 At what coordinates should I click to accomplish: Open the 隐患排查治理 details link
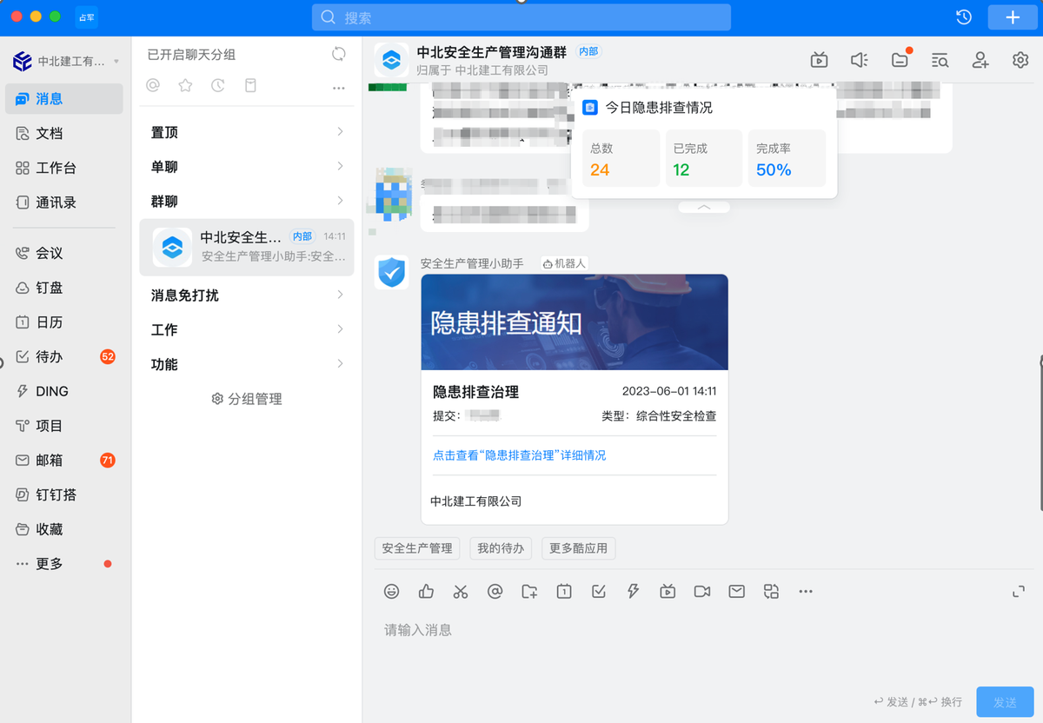518,455
